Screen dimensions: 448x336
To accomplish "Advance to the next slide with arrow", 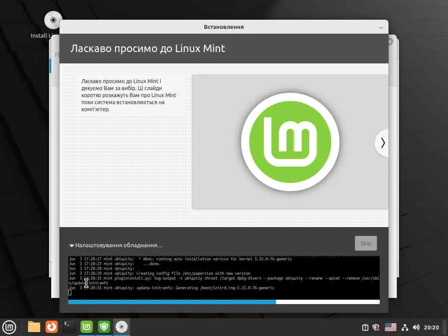I will pos(382,143).
